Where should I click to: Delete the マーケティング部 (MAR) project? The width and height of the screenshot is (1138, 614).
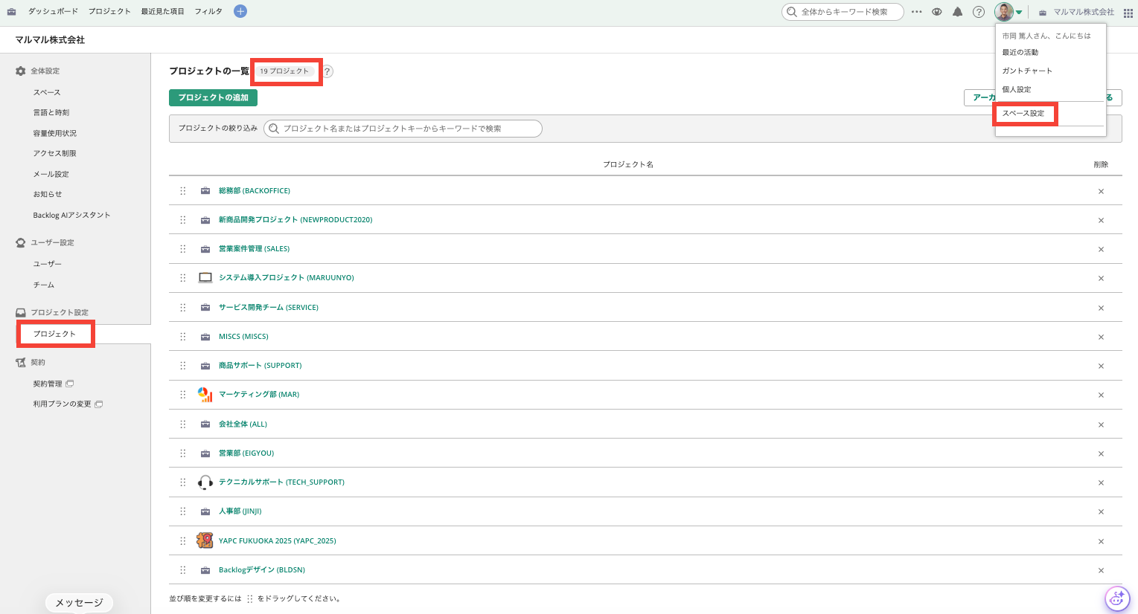(x=1101, y=395)
